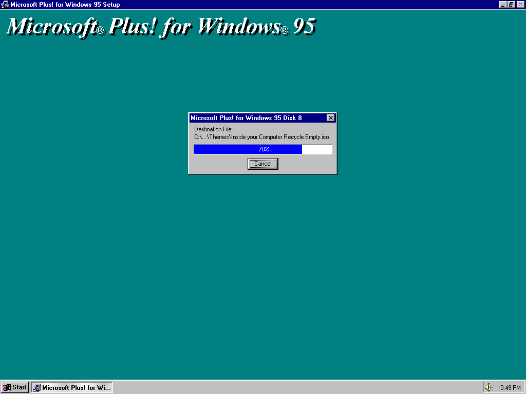Cancel the file copy operation

click(262, 164)
